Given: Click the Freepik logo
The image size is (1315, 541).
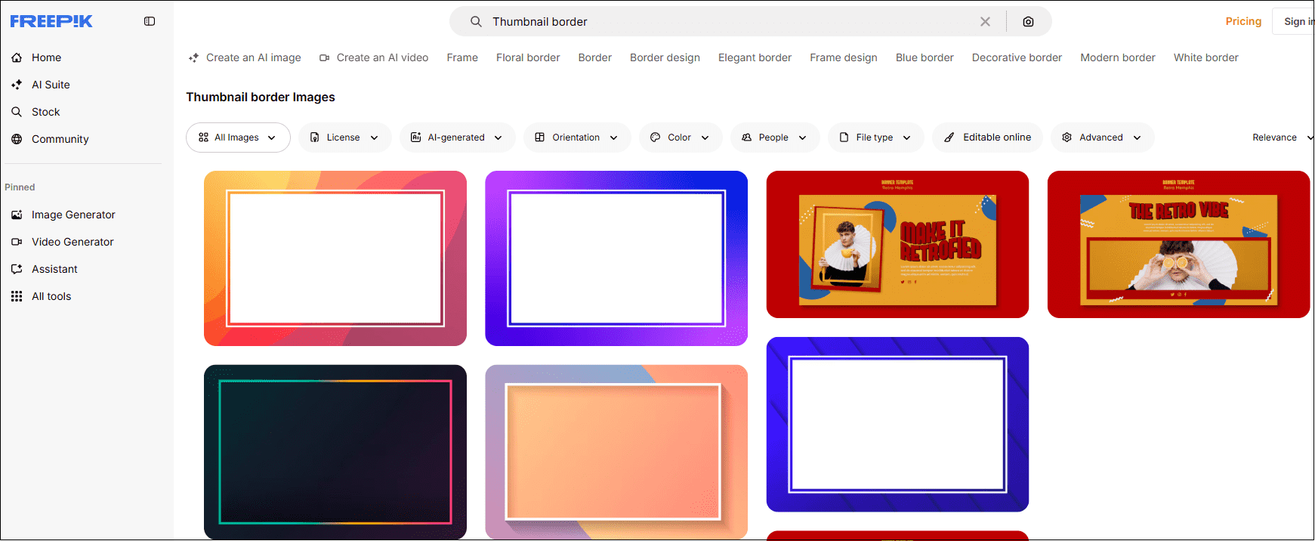Looking at the screenshot, I should (51, 21).
